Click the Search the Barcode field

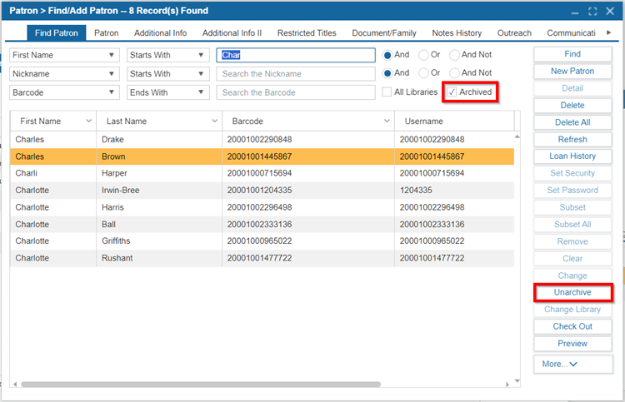pos(296,92)
